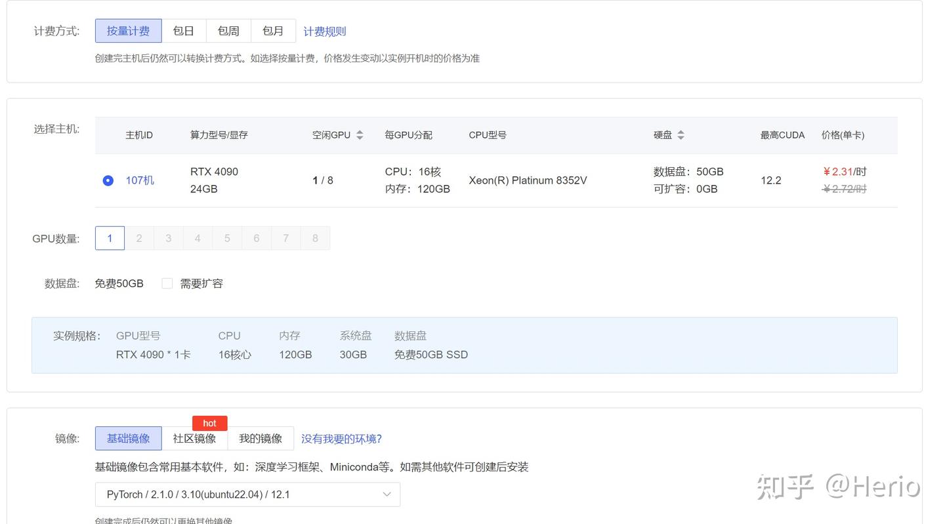The width and height of the screenshot is (945, 524).
Task: Check the 需要扩容 checkbox
Action: [x=167, y=283]
